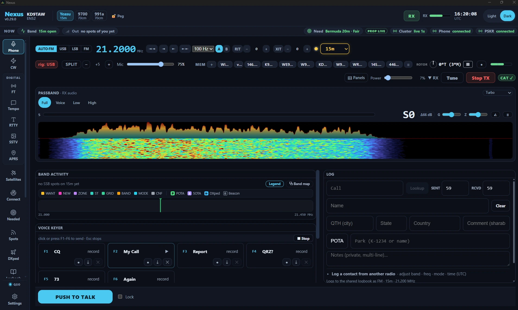Click the Peg padlock icon
Screen dimensions: 518x310
pyautogui.click(x=114, y=16)
